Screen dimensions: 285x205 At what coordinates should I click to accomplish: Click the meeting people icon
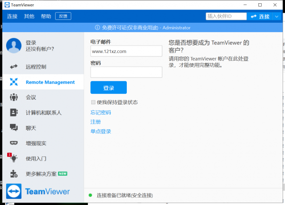tap(14, 97)
